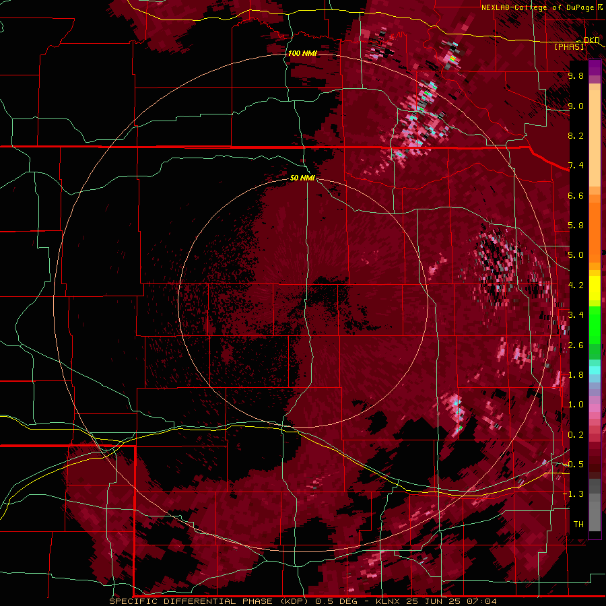Click the purple top segment of the color bar
The width and height of the screenshot is (606, 606).
595,67
